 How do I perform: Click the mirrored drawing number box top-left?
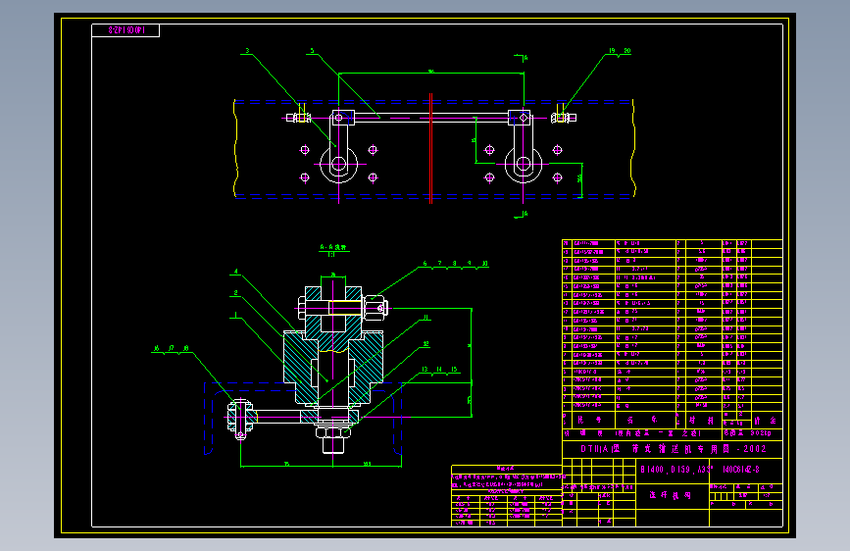click(125, 30)
